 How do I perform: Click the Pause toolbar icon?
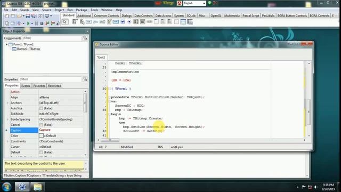[36, 23]
